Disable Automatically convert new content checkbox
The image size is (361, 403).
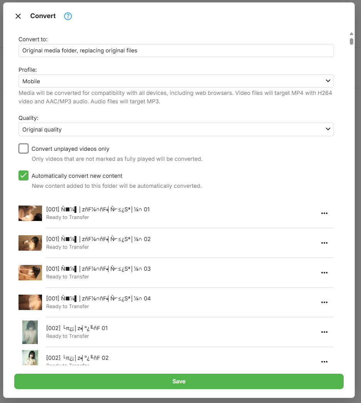pos(24,175)
